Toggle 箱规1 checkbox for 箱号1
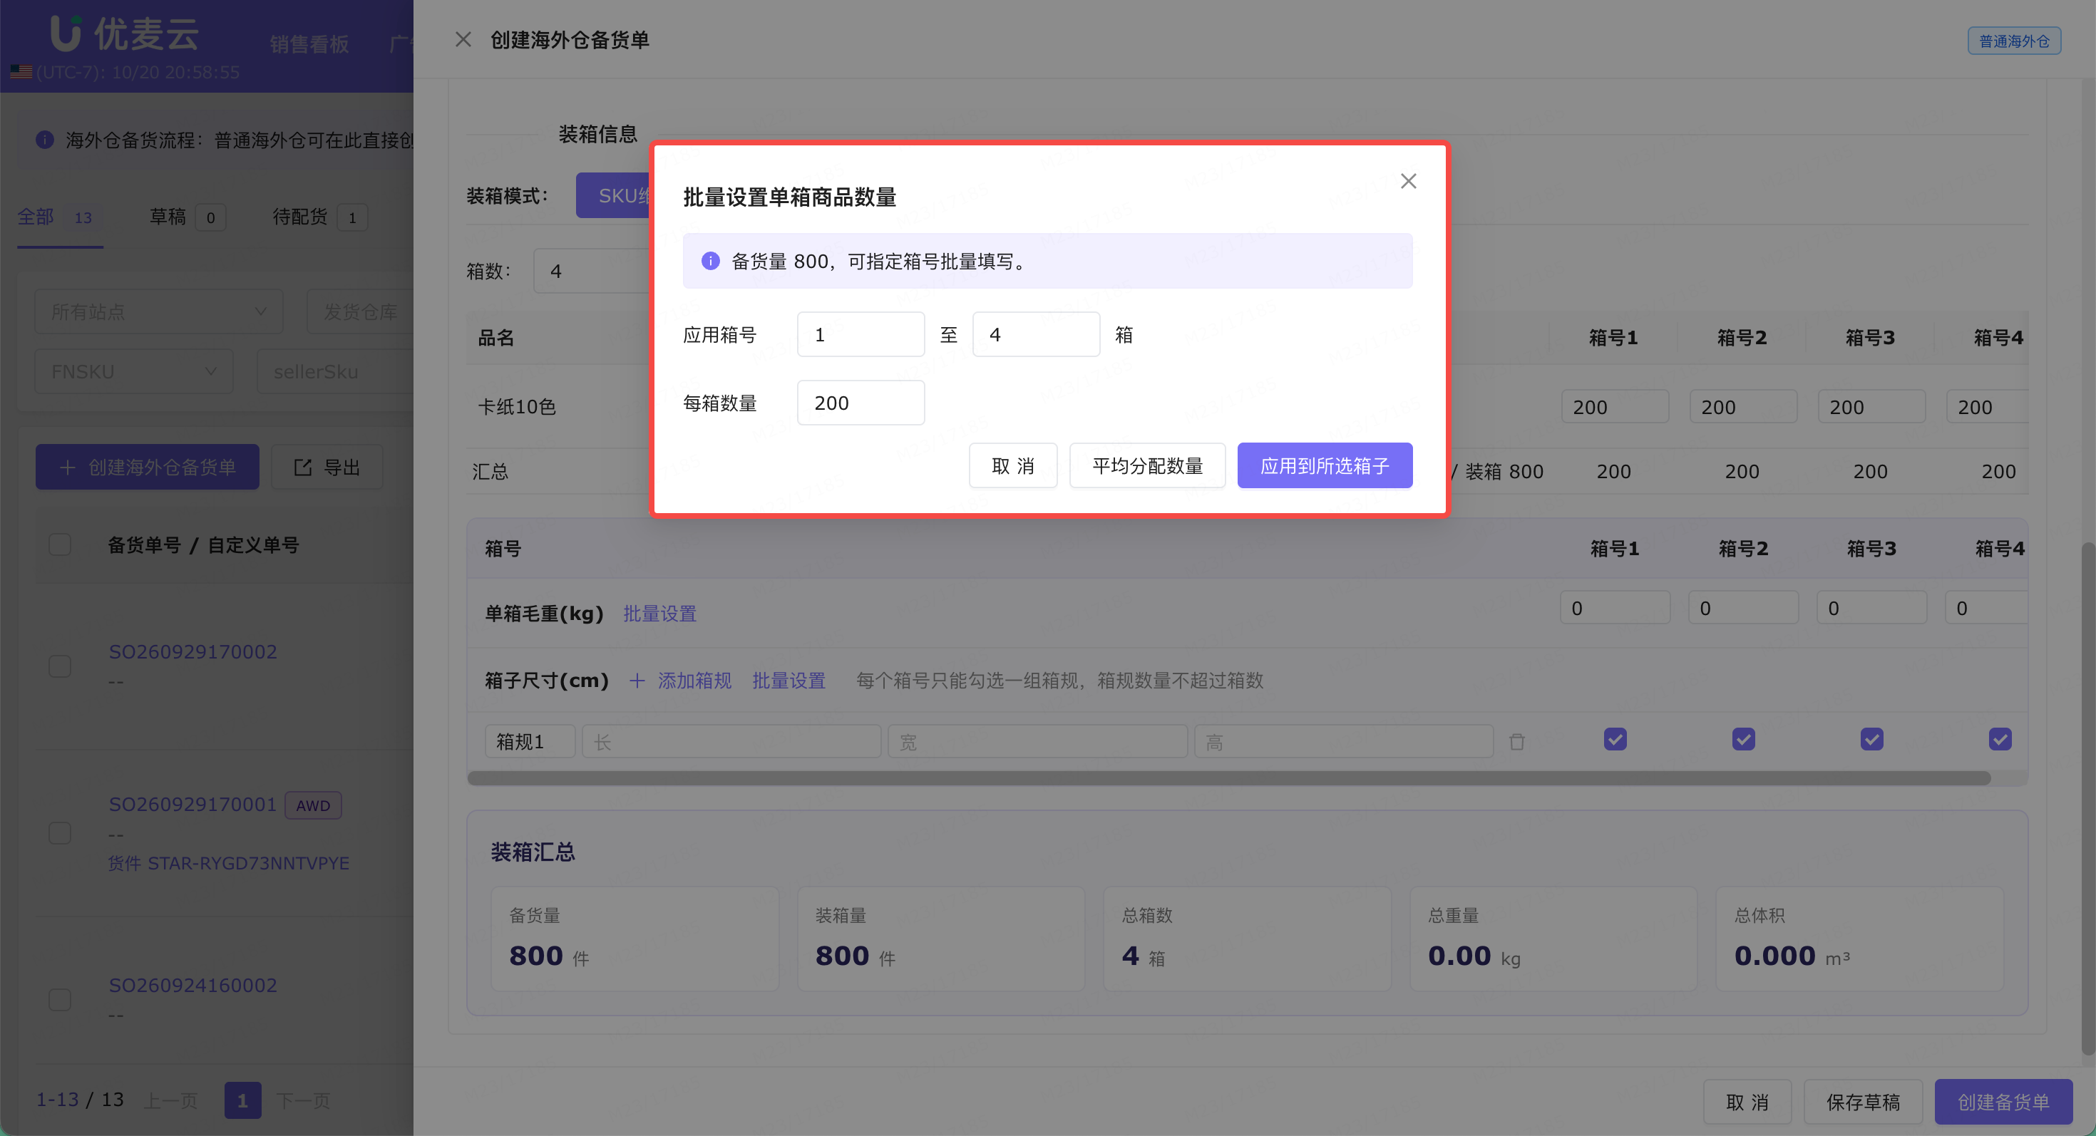This screenshot has width=2096, height=1136. tap(1615, 739)
